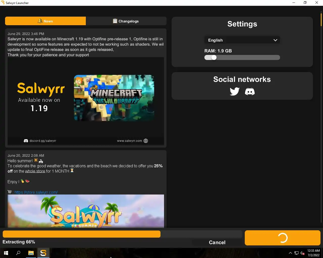
Task: Click the Settings heading
Action: [242, 24]
